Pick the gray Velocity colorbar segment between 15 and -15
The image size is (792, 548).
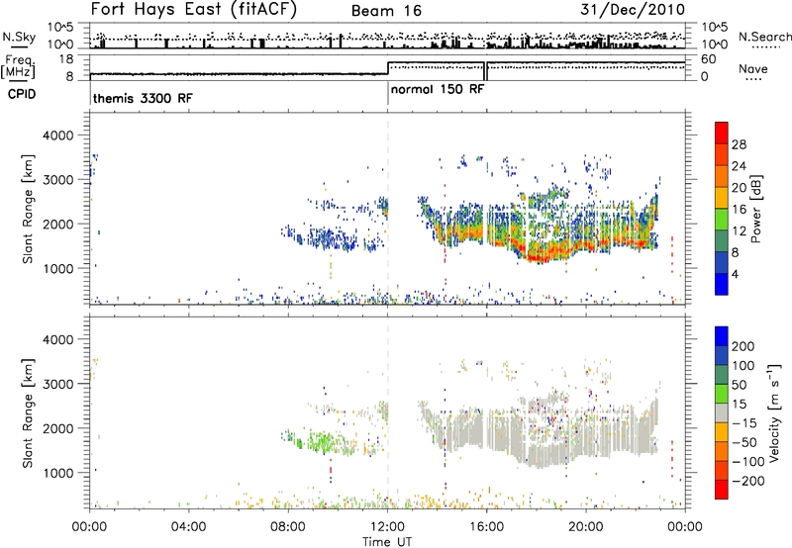(722, 413)
